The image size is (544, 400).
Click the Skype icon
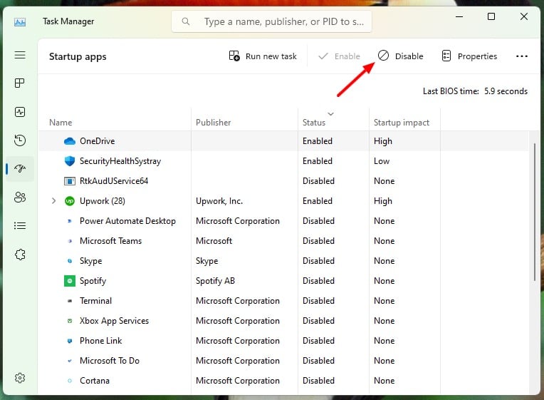pos(70,261)
